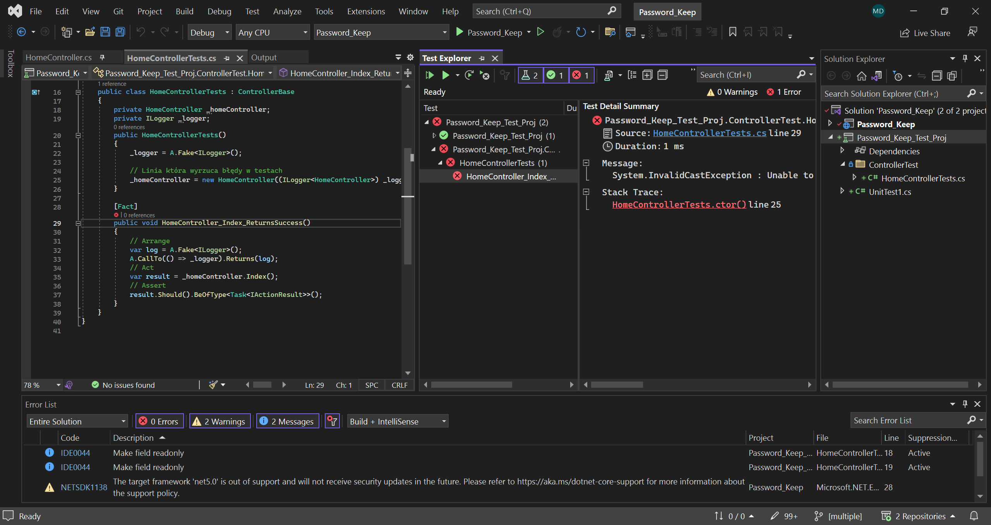Open the Any CPU platform dropdown
The height and width of the screenshot is (525, 991).
pos(273,32)
